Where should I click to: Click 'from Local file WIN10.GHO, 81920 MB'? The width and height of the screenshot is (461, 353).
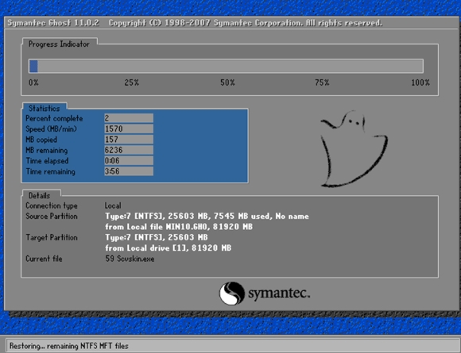pyautogui.click(x=179, y=227)
